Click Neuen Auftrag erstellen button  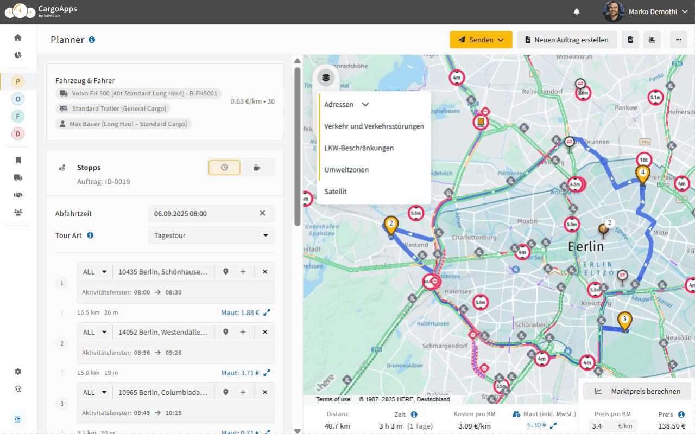(x=566, y=40)
